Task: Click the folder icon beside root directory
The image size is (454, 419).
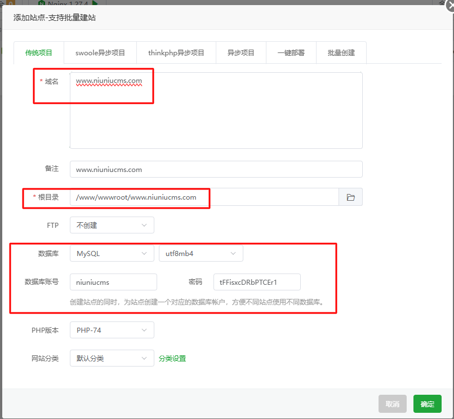Action: [350, 197]
